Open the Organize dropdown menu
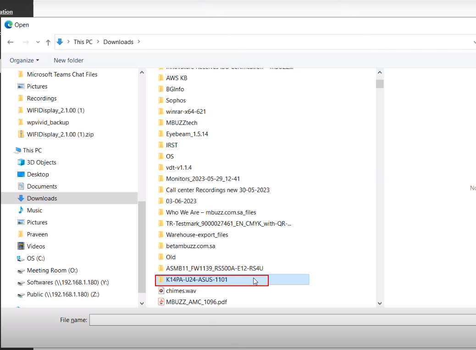 [x=24, y=60]
